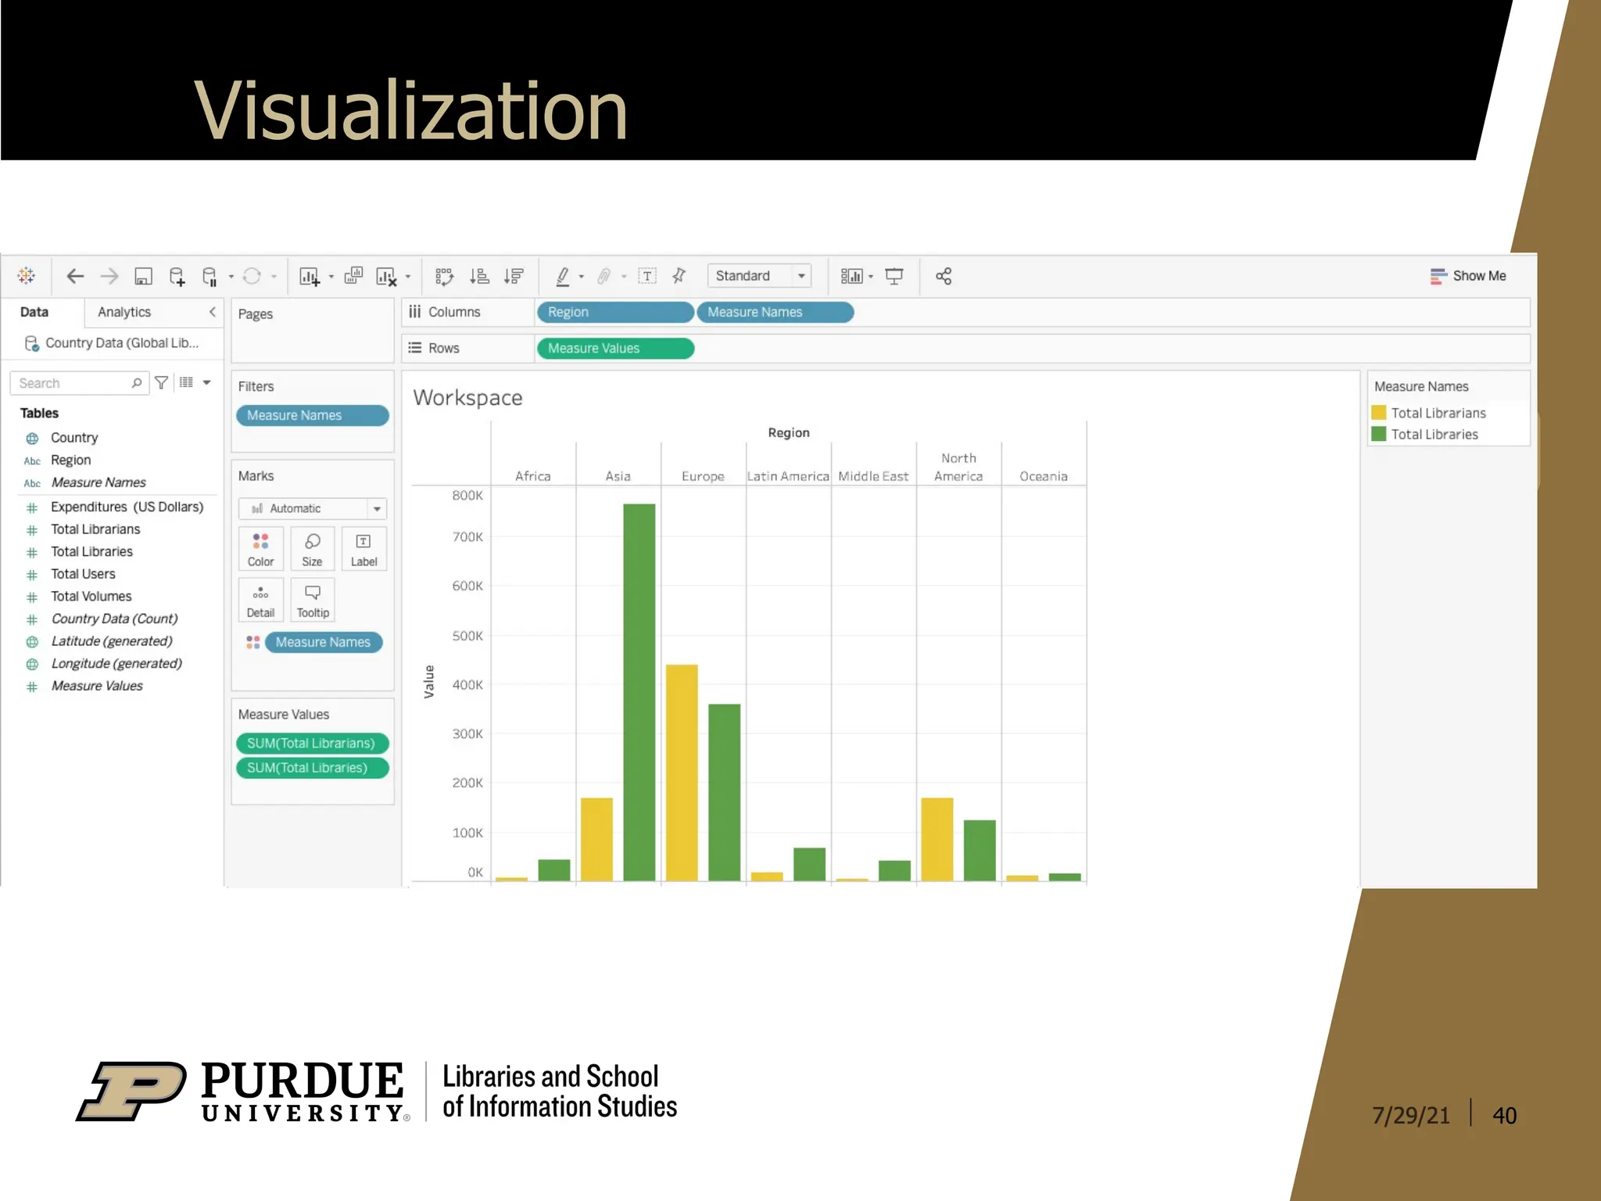Image resolution: width=1601 pixels, height=1201 pixels.
Task: Click the Refresh data icon
Action: [252, 276]
